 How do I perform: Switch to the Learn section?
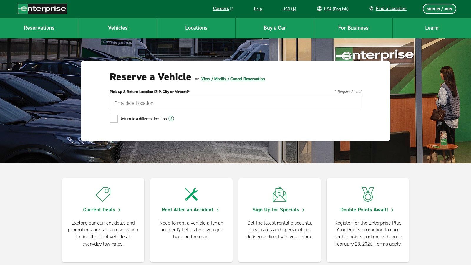coord(432,28)
